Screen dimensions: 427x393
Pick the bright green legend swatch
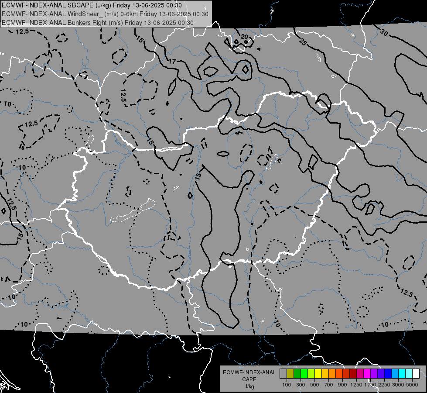pos(304,374)
